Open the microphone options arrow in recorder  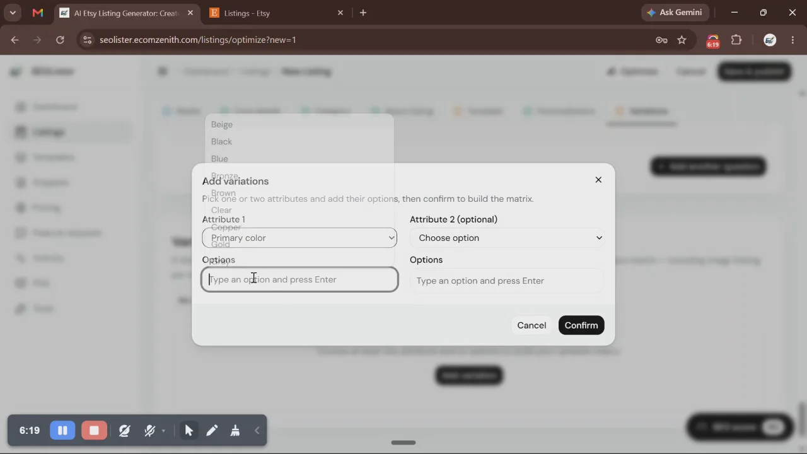[x=163, y=431]
